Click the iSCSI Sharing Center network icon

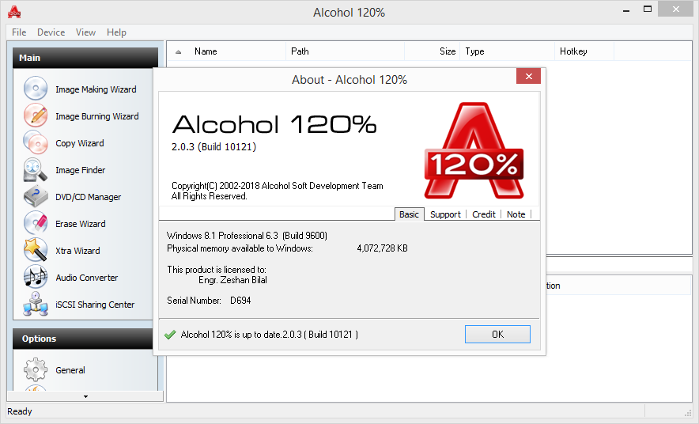pos(36,304)
